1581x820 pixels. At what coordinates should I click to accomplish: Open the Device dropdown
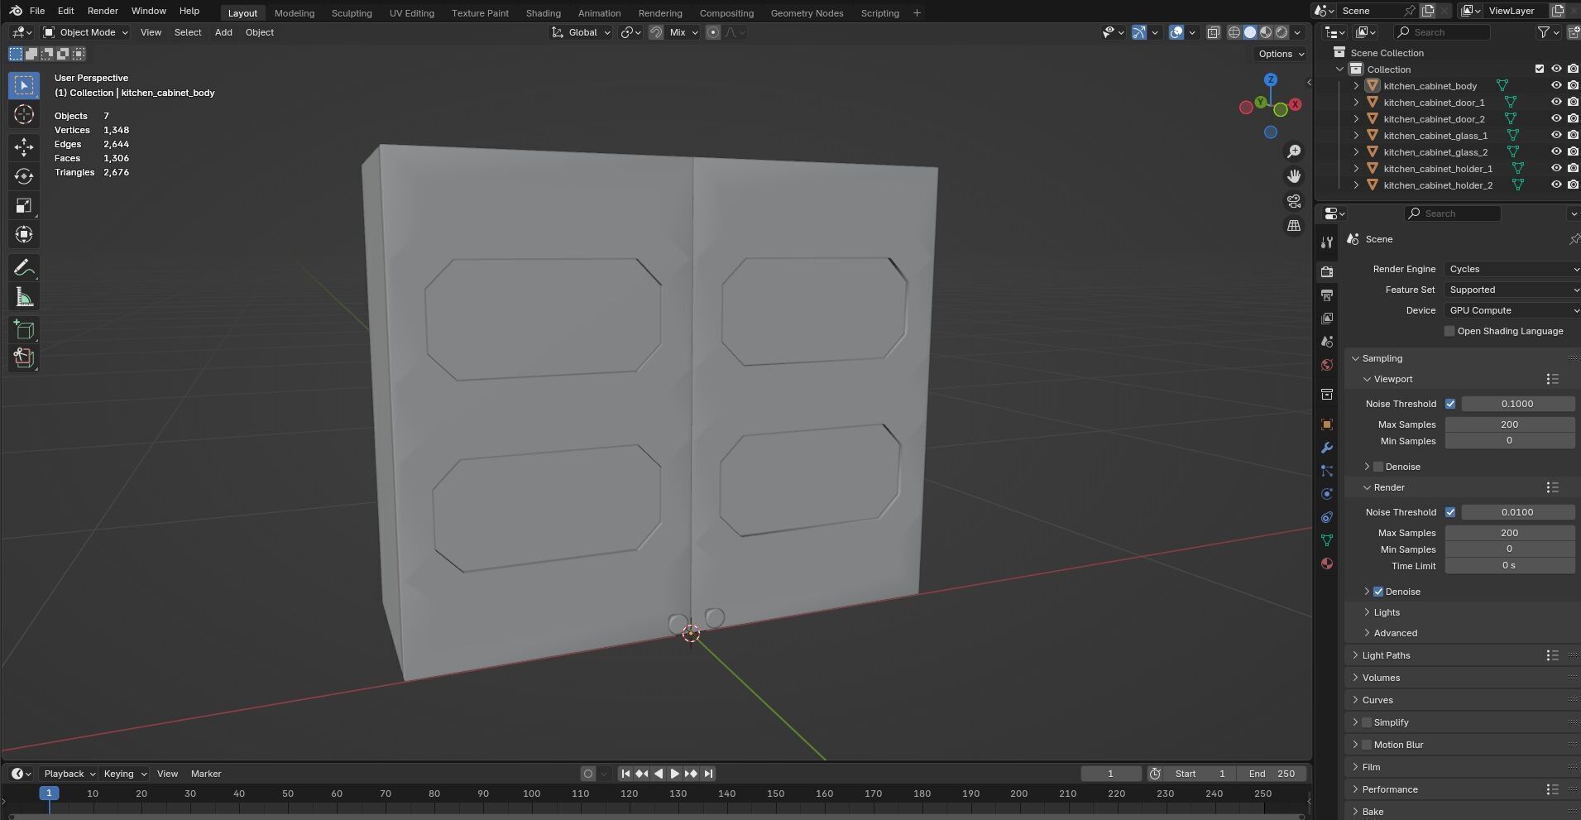[x=1512, y=310]
